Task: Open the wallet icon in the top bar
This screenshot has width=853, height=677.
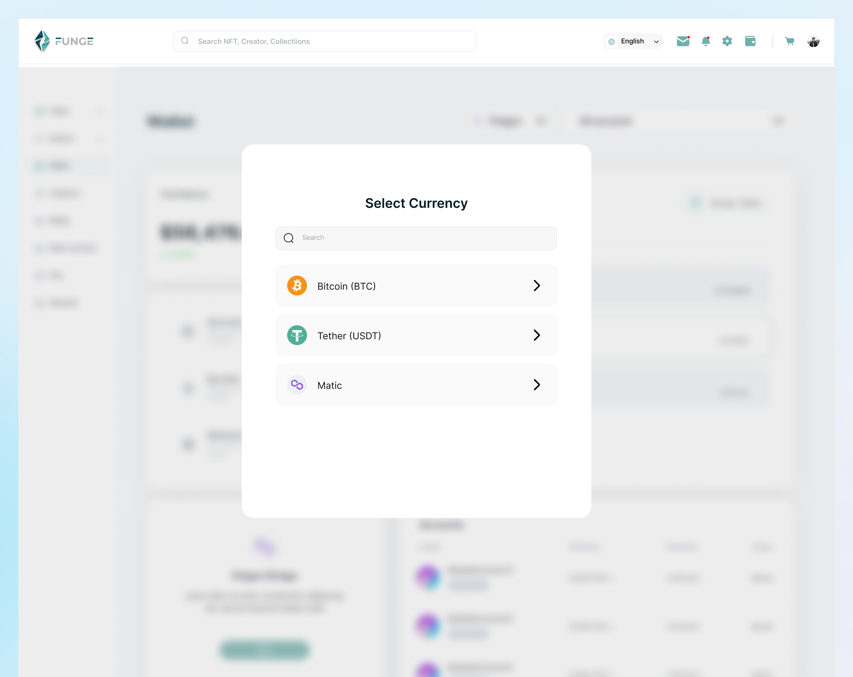Action: (x=750, y=41)
